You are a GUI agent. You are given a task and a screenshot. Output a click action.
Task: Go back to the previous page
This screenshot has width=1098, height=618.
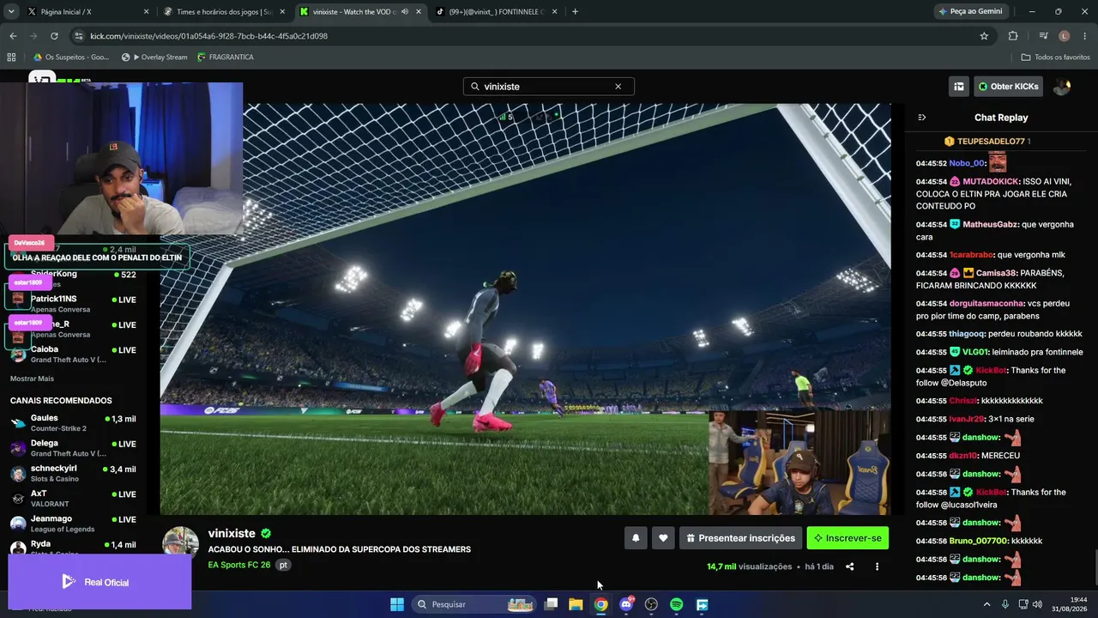pyautogui.click(x=13, y=36)
